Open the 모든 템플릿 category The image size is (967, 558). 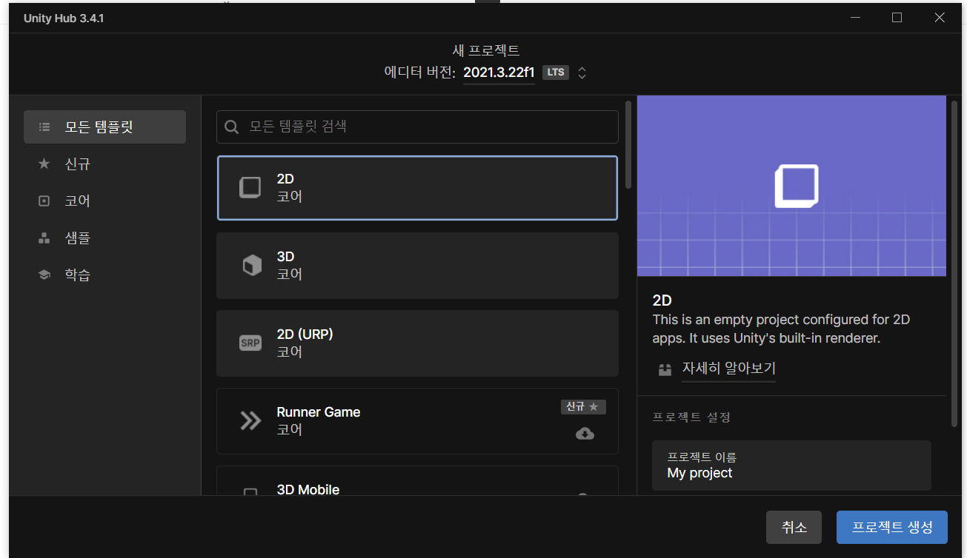(104, 127)
